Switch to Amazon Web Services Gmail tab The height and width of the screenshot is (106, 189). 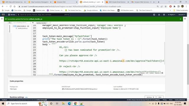[x=143, y=2]
